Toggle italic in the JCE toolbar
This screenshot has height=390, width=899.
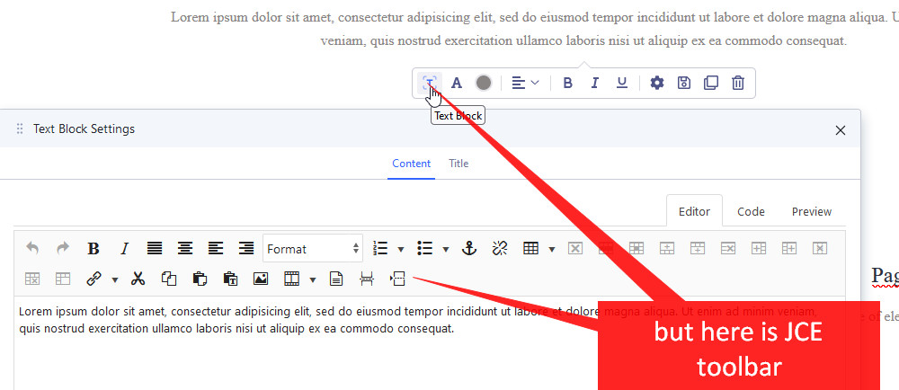[x=124, y=248]
